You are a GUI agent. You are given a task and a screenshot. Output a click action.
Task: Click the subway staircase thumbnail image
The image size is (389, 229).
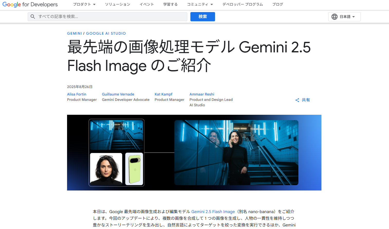point(116,135)
